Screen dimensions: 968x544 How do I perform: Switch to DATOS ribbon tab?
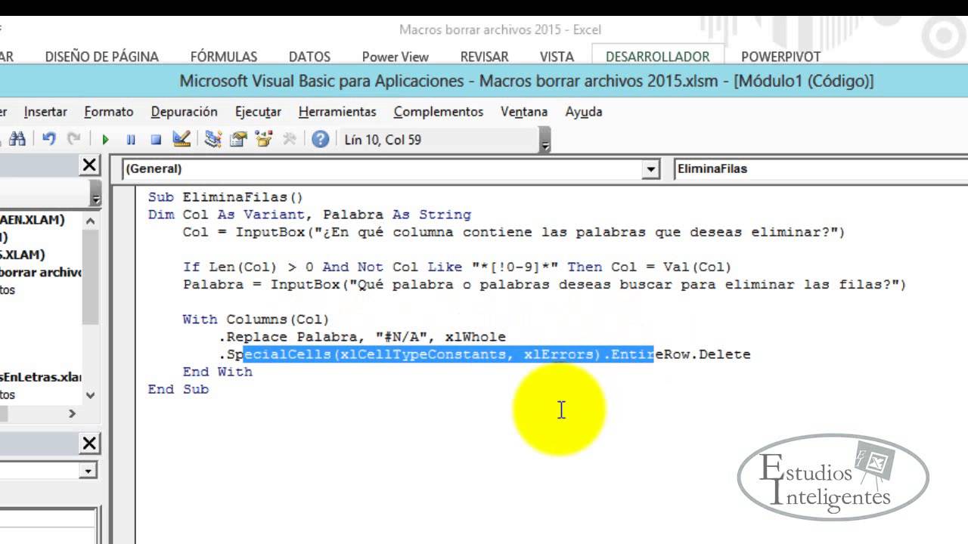(x=309, y=57)
